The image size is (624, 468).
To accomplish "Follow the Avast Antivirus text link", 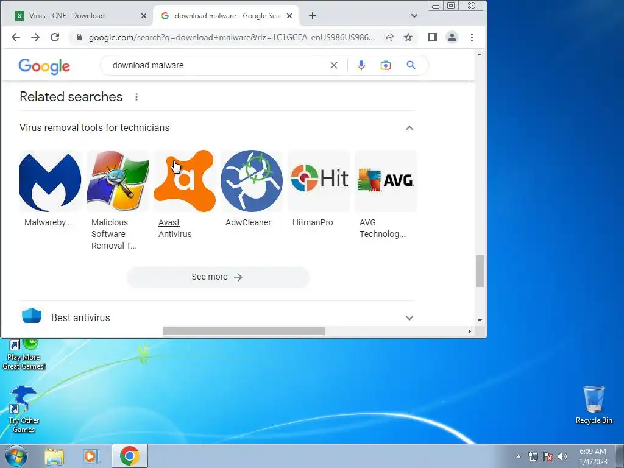I will click(x=175, y=229).
